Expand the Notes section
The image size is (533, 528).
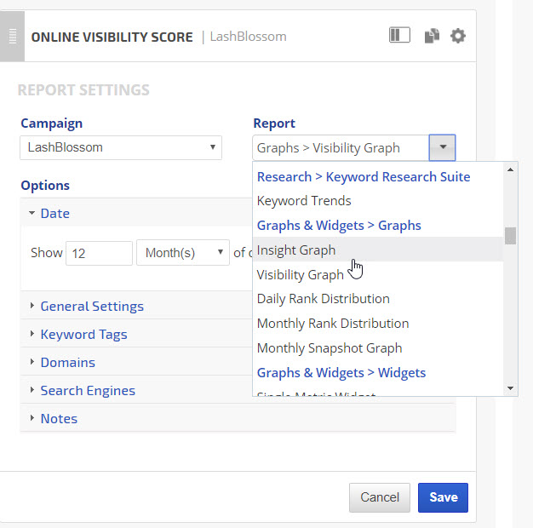pos(59,418)
